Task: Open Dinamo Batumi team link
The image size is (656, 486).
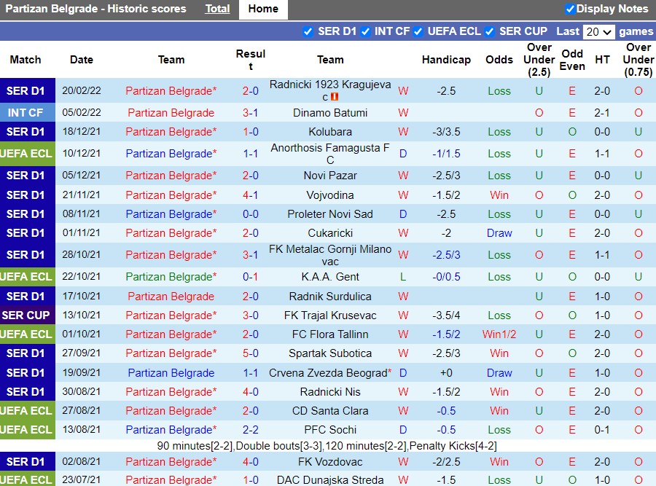Action: [330, 113]
